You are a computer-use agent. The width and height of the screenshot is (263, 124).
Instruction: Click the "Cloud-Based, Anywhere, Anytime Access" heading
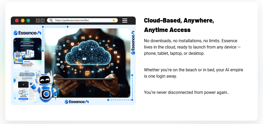click(x=179, y=25)
